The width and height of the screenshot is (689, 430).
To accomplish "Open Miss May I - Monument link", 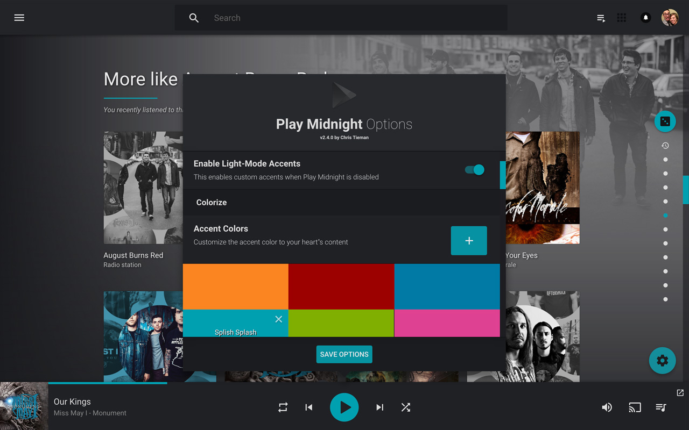I will pyautogui.click(x=90, y=413).
